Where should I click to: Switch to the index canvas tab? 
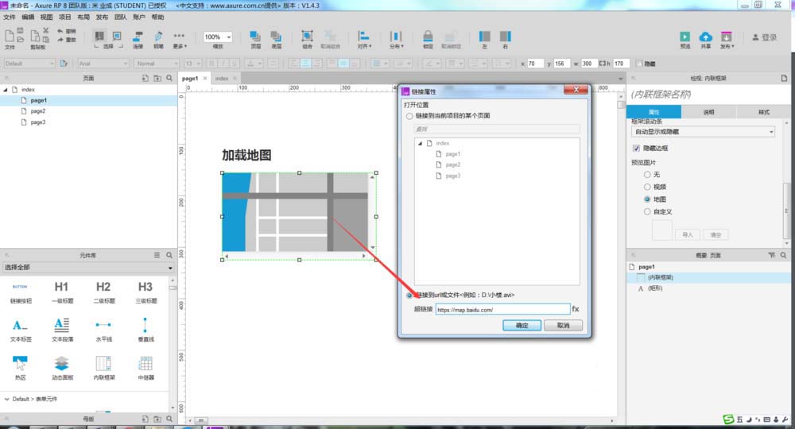222,79
